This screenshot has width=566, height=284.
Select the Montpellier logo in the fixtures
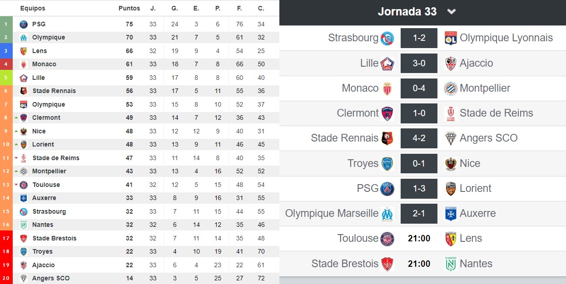click(x=451, y=88)
